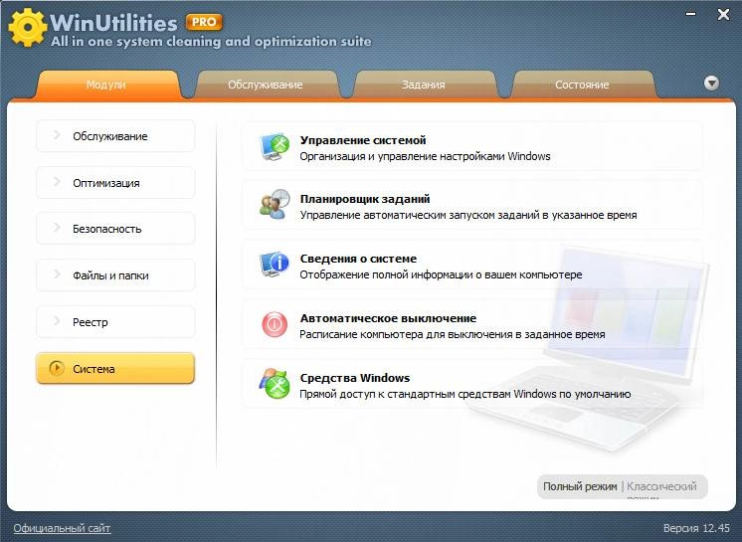This screenshot has height=542, width=742.
Task: Select the Реестр sidebar category
Action: pos(115,322)
